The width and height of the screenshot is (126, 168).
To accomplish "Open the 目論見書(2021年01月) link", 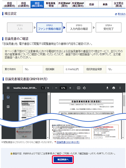I will 68,142.
